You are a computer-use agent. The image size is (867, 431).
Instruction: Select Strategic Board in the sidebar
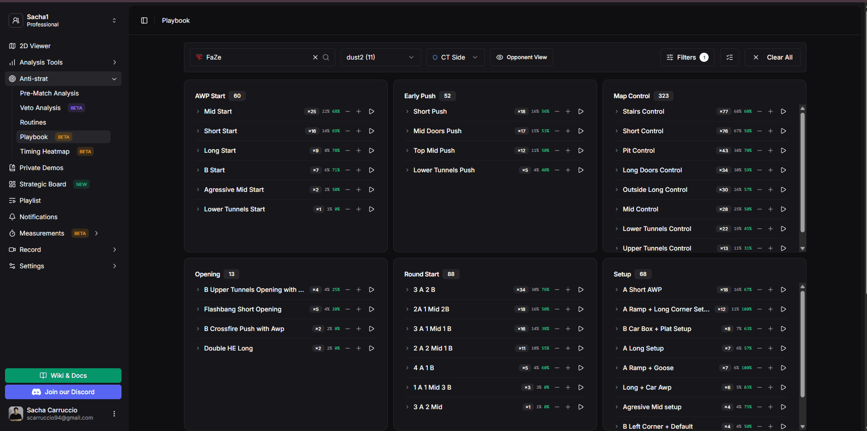pos(43,184)
